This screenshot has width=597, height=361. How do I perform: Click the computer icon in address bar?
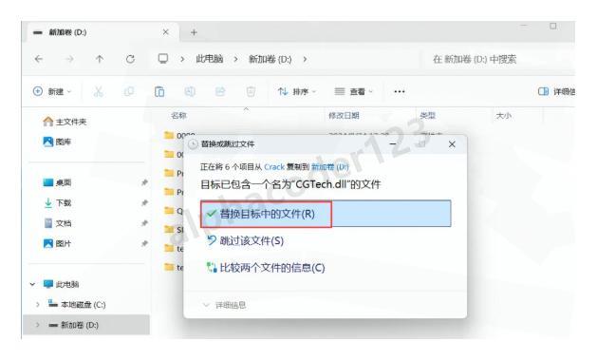[163, 59]
